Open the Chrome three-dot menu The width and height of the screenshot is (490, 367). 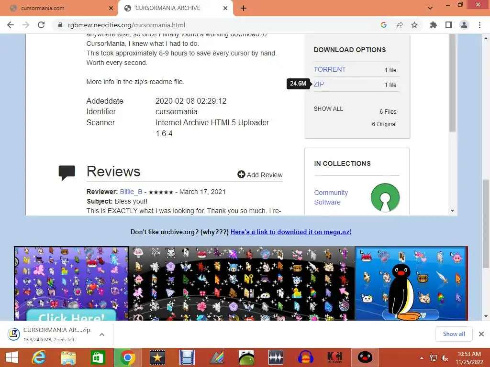coord(479,25)
